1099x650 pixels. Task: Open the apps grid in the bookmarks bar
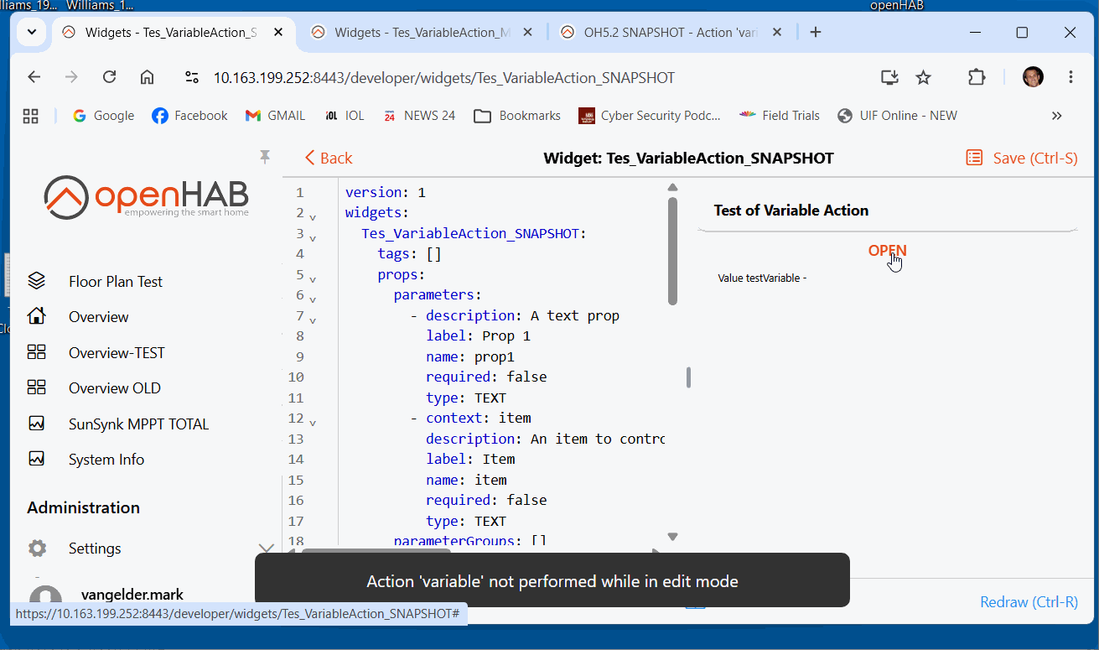31,116
